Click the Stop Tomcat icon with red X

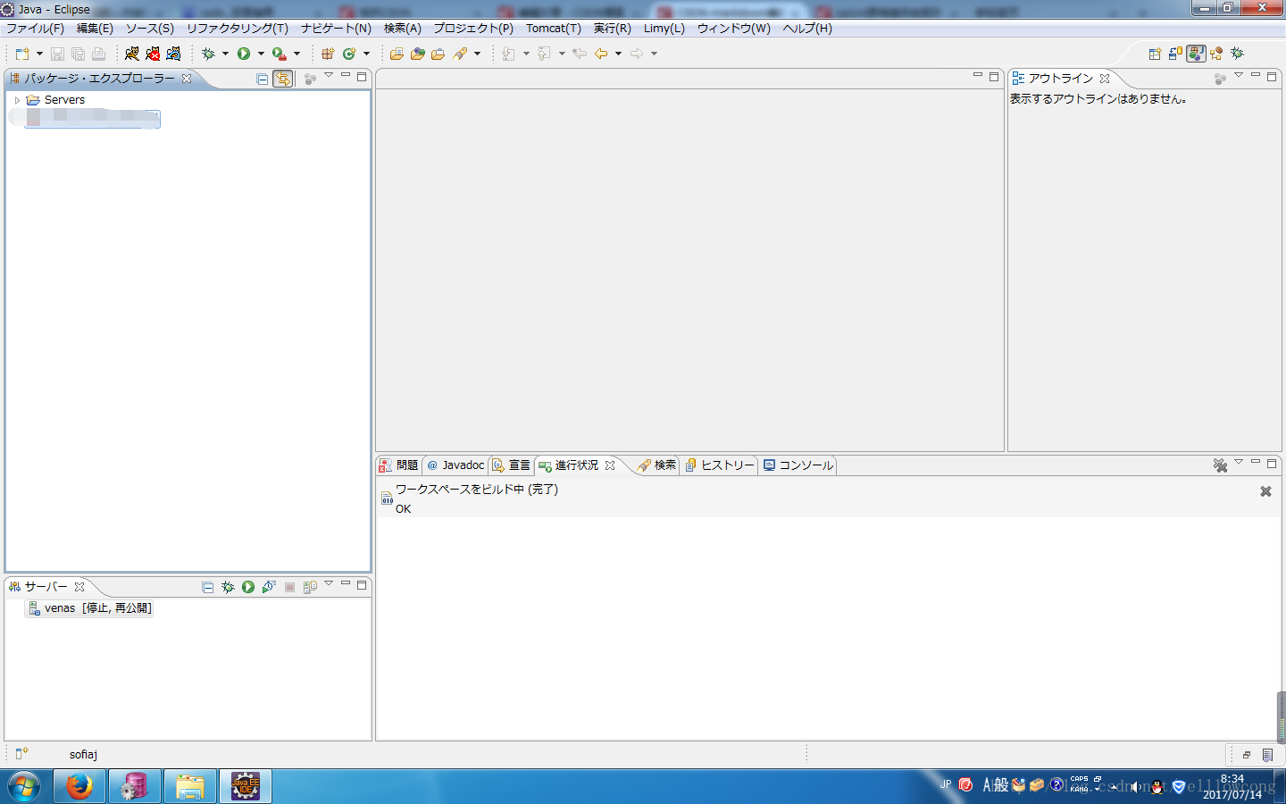pyautogui.click(x=153, y=54)
